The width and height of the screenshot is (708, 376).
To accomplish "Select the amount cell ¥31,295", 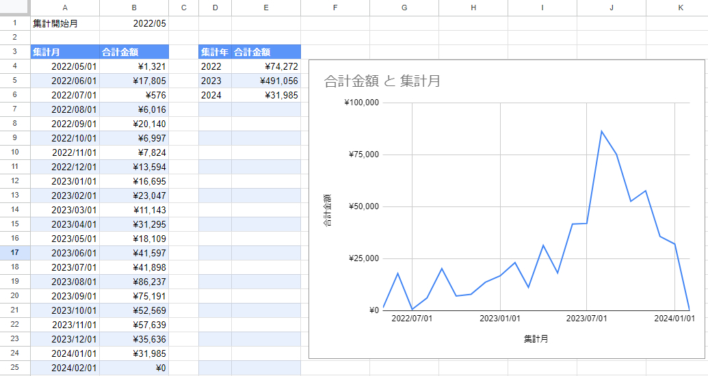I will (134, 224).
